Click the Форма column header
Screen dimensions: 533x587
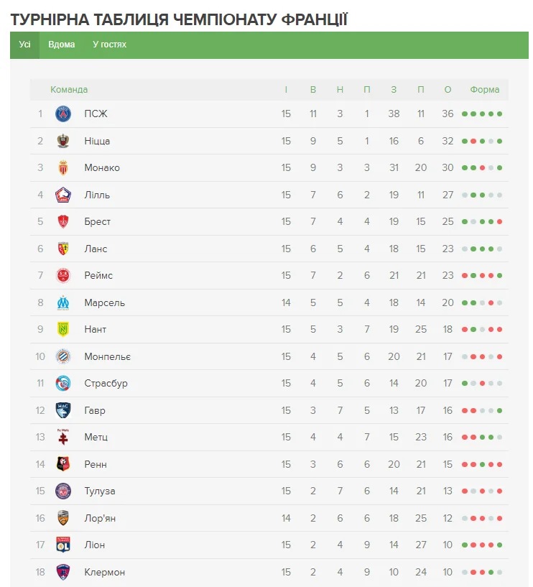coord(485,90)
